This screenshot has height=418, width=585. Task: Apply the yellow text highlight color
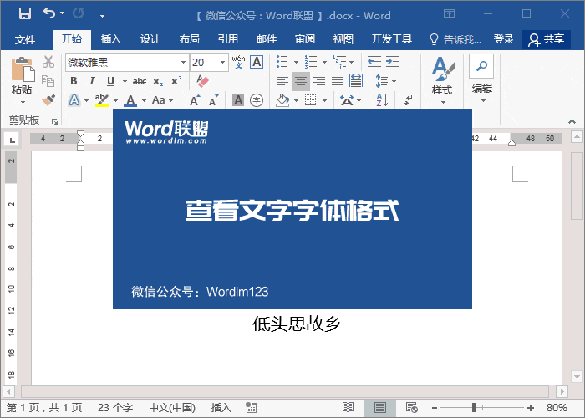click(x=101, y=100)
